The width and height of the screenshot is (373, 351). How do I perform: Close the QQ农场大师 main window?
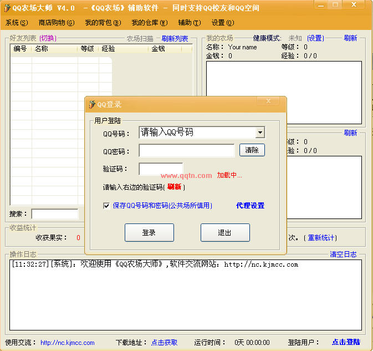coord(354,4)
